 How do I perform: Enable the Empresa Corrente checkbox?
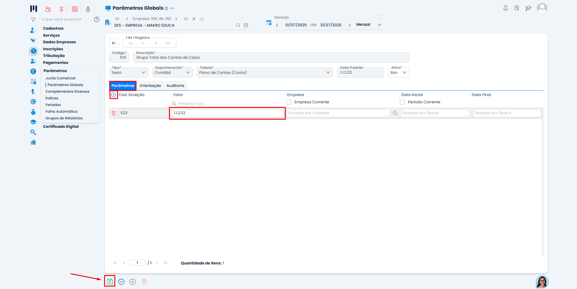pyautogui.click(x=289, y=102)
